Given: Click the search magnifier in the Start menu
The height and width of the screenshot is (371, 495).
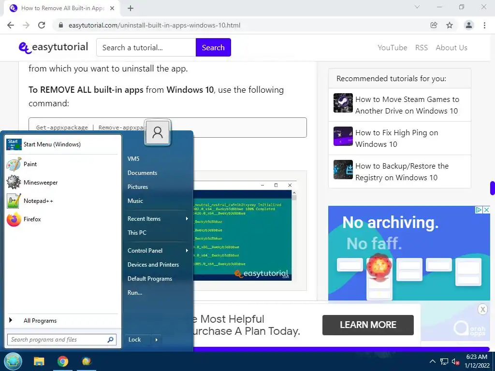Looking at the screenshot, I should click(x=110, y=340).
